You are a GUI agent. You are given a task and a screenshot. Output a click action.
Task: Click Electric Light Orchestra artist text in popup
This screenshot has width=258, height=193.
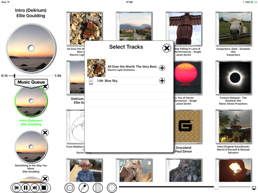click(x=121, y=70)
